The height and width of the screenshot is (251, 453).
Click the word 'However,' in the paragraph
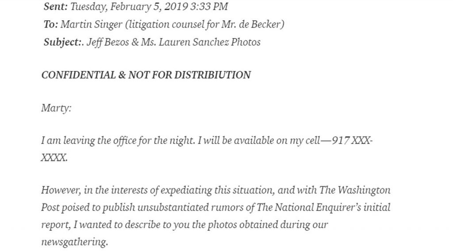[61, 190]
